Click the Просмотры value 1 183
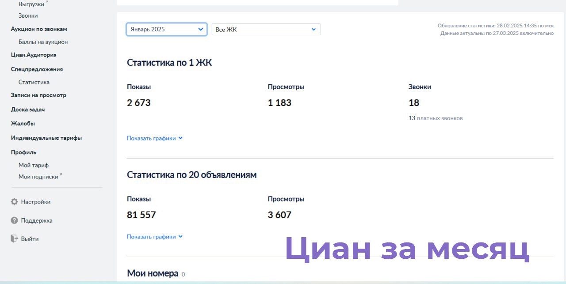Screen dimensions: 566x284 (279, 103)
